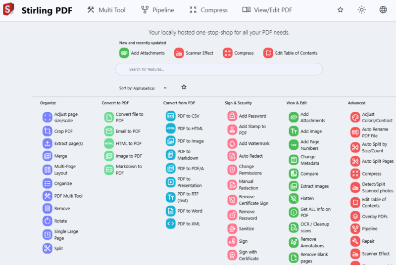Click the PDF to Markdown icon
The width and height of the screenshot is (396, 265).
[x=170, y=155]
